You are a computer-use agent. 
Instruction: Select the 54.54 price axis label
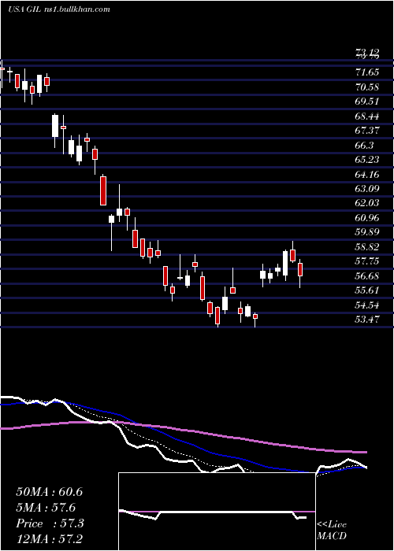click(367, 305)
